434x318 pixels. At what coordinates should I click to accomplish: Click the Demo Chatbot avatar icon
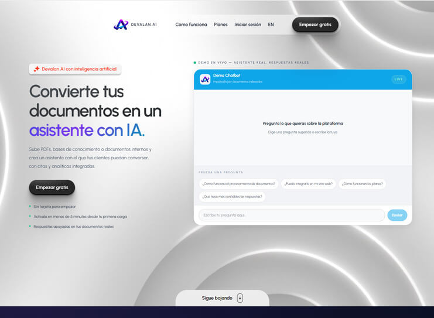pos(205,80)
